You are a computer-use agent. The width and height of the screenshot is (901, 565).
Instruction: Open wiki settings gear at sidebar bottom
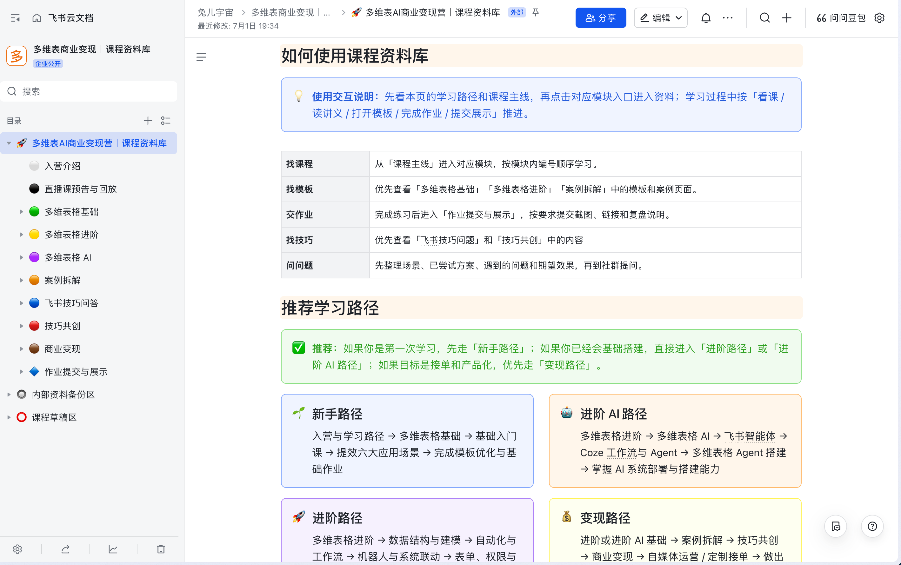click(x=17, y=549)
